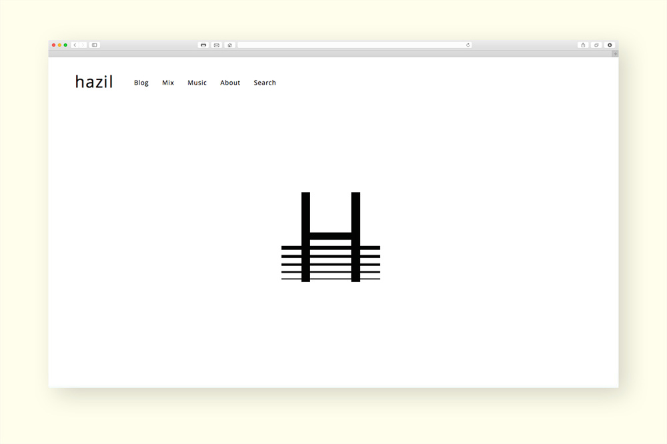667x444 pixels.
Task: Open Search from the navigation
Action: (x=265, y=83)
